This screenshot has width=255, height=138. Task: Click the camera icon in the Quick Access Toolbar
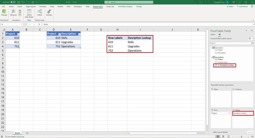[x=33, y=2]
